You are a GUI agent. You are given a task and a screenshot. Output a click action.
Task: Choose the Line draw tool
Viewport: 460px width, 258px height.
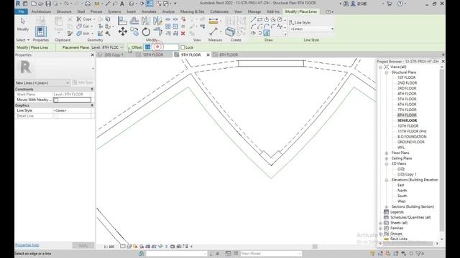(x=253, y=19)
